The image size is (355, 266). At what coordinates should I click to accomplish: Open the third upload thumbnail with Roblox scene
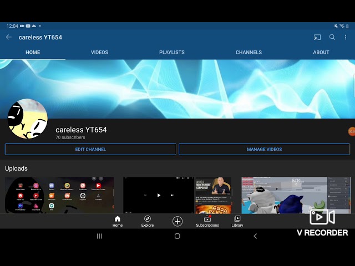tap(296, 195)
